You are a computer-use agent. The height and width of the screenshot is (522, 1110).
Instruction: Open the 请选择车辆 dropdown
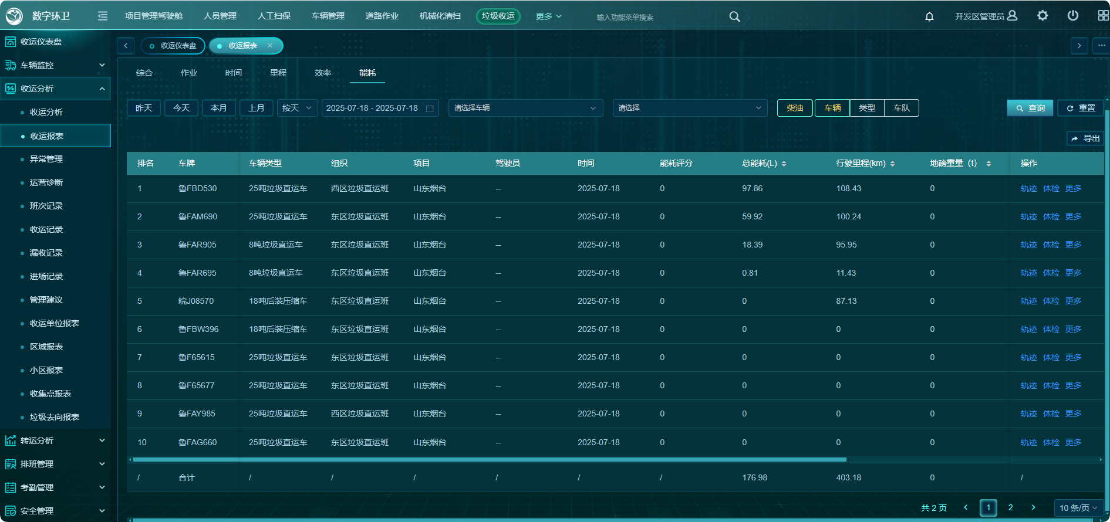[x=525, y=108]
